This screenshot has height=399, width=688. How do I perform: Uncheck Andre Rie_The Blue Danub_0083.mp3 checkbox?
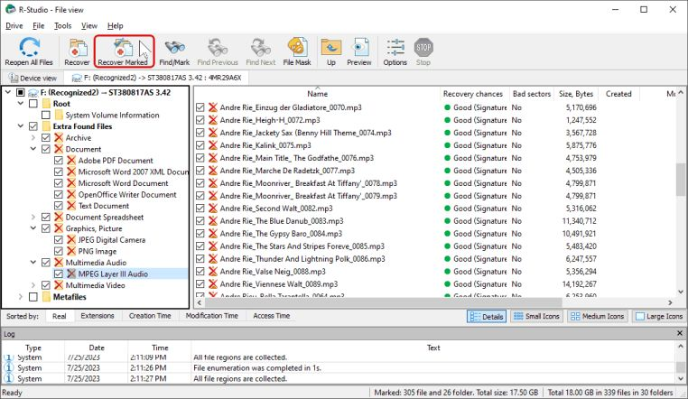pyautogui.click(x=200, y=221)
